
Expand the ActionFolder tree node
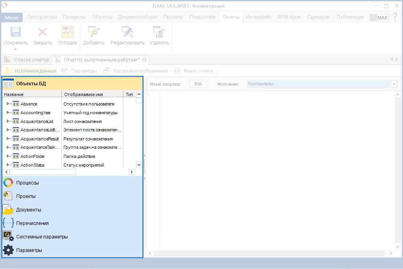pos(8,156)
